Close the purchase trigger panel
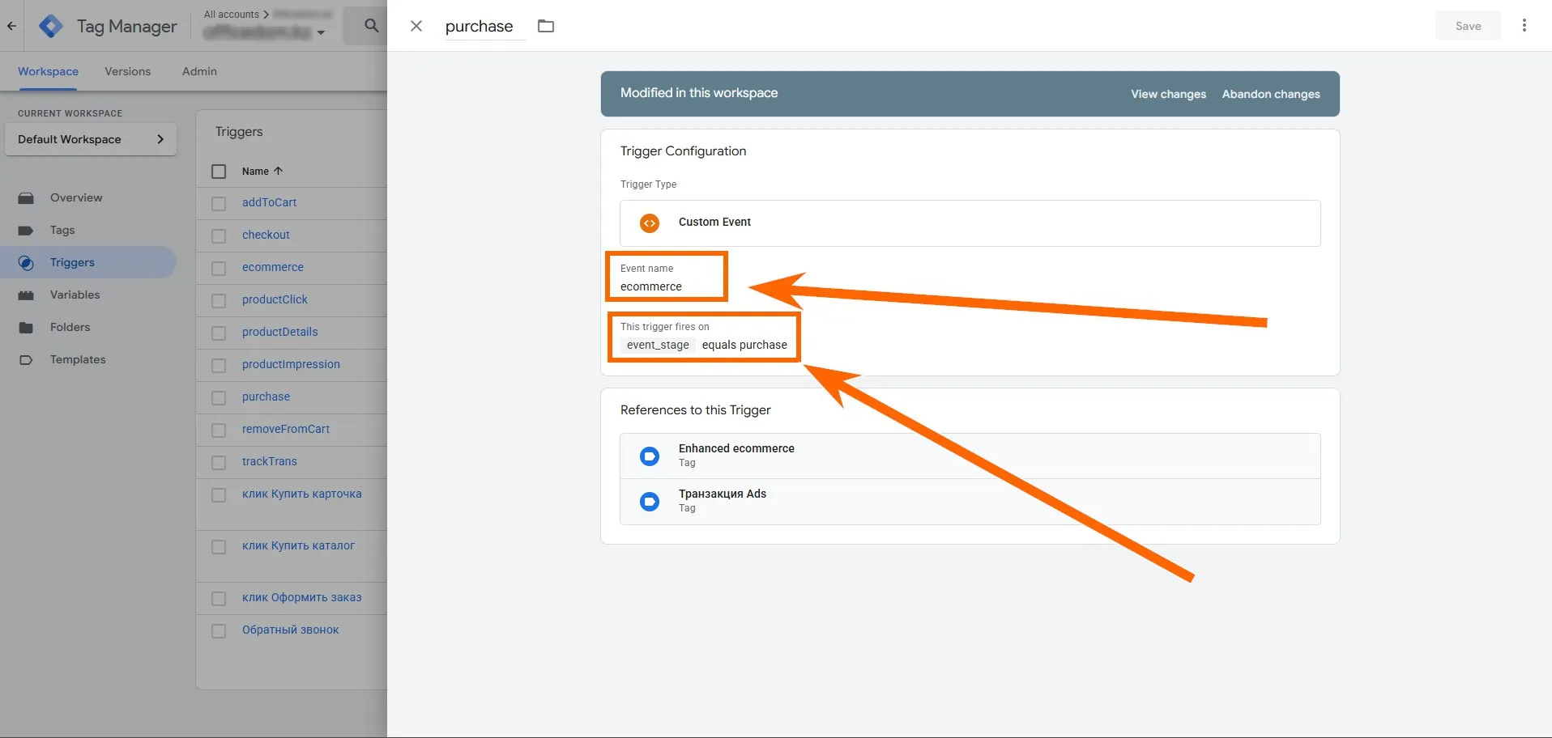 tap(416, 26)
